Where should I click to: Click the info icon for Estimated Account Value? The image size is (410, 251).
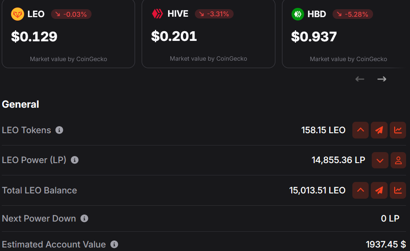pyautogui.click(x=114, y=244)
